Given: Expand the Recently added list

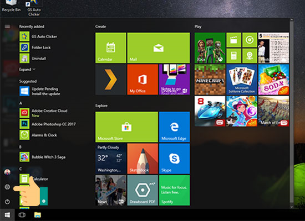Looking at the screenshot, I should 27,70.
